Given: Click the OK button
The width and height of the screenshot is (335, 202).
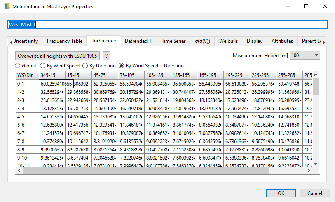Looking at the screenshot, I should click(x=281, y=193).
